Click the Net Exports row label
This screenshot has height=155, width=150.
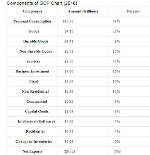[x=32, y=152]
